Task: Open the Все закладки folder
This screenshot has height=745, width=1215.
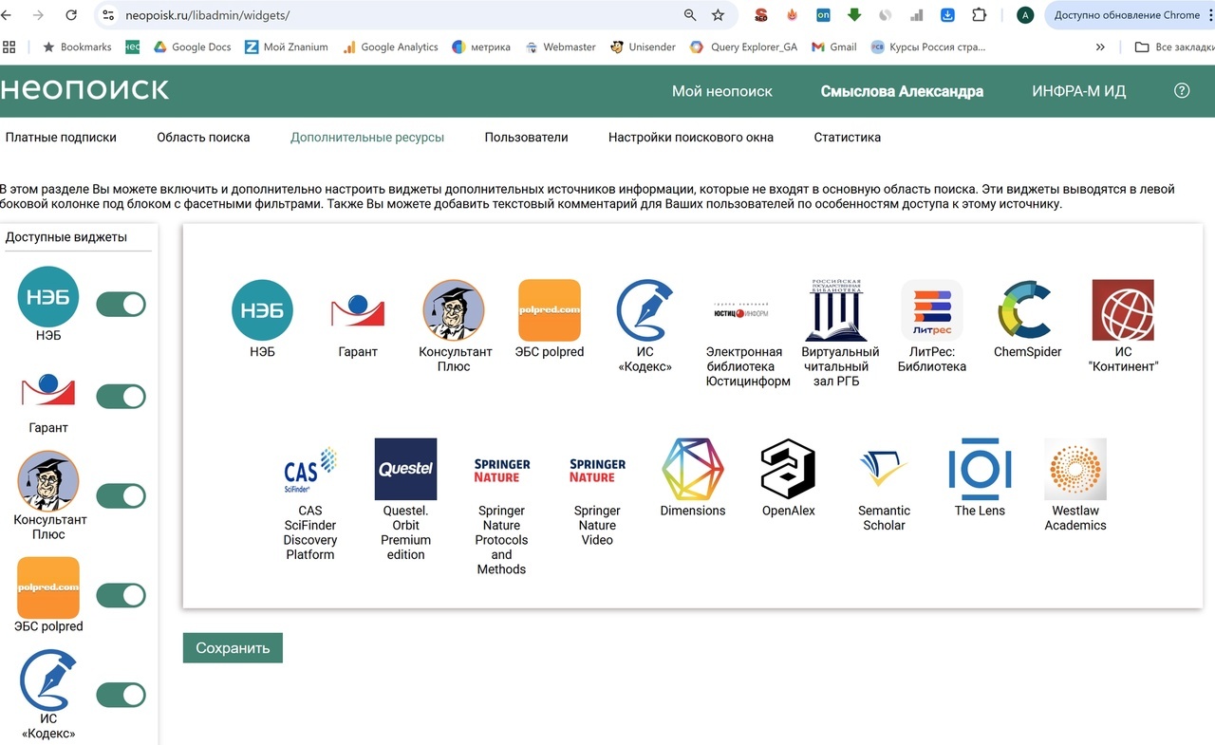Action: tap(1174, 47)
